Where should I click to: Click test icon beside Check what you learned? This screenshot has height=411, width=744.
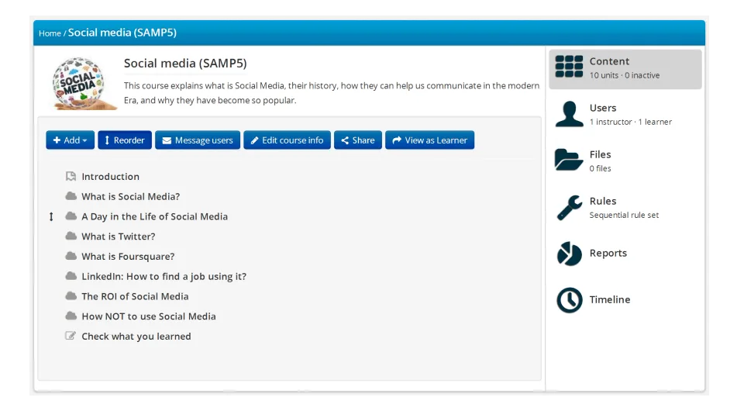point(71,336)
